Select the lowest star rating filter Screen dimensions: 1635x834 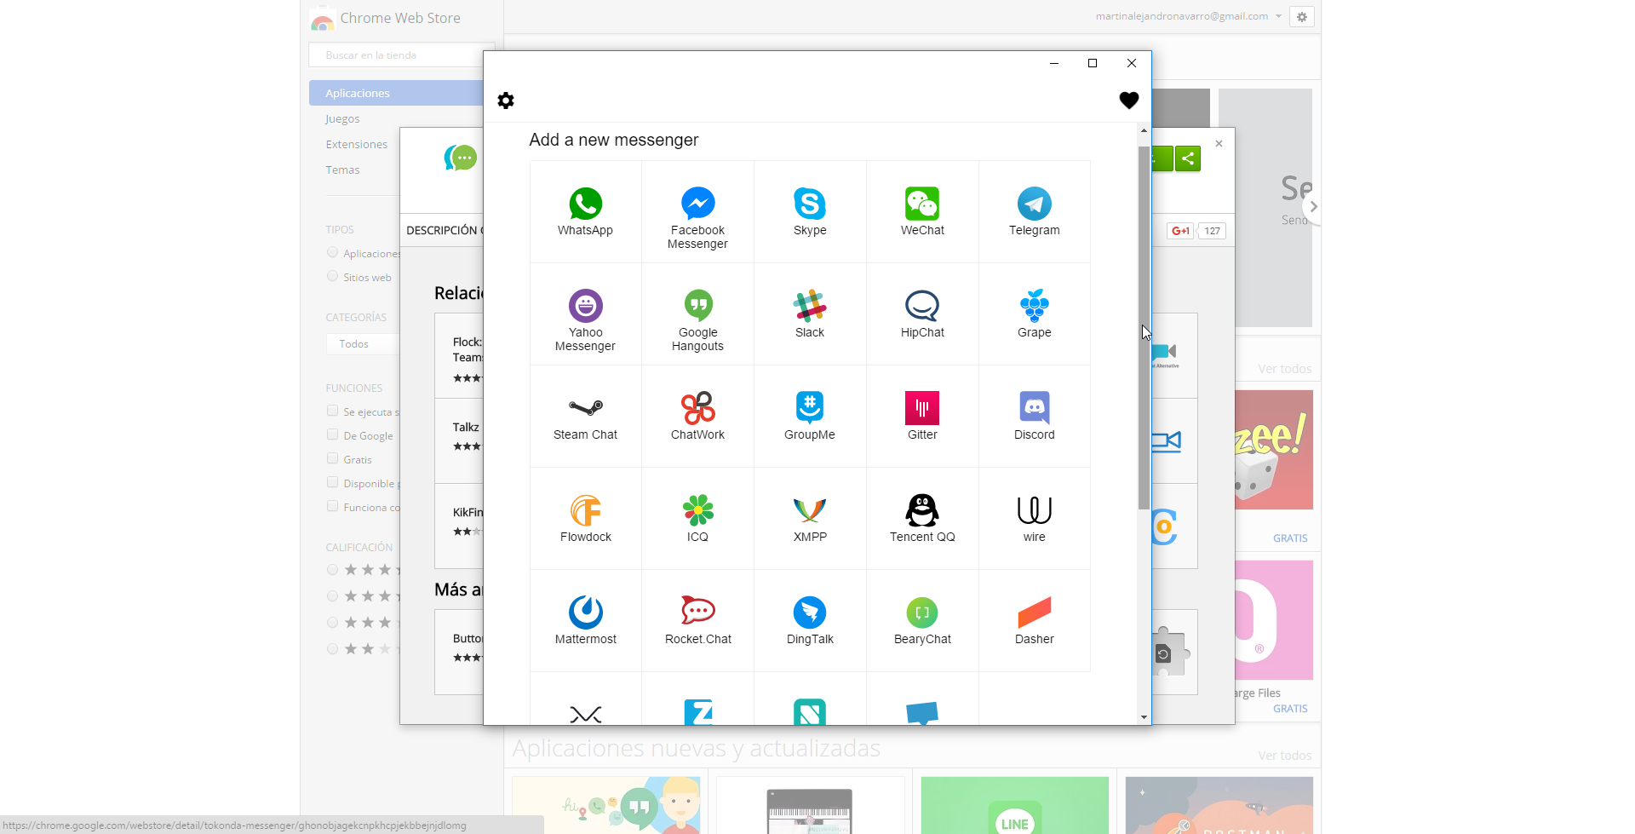(x=332, y=649)
